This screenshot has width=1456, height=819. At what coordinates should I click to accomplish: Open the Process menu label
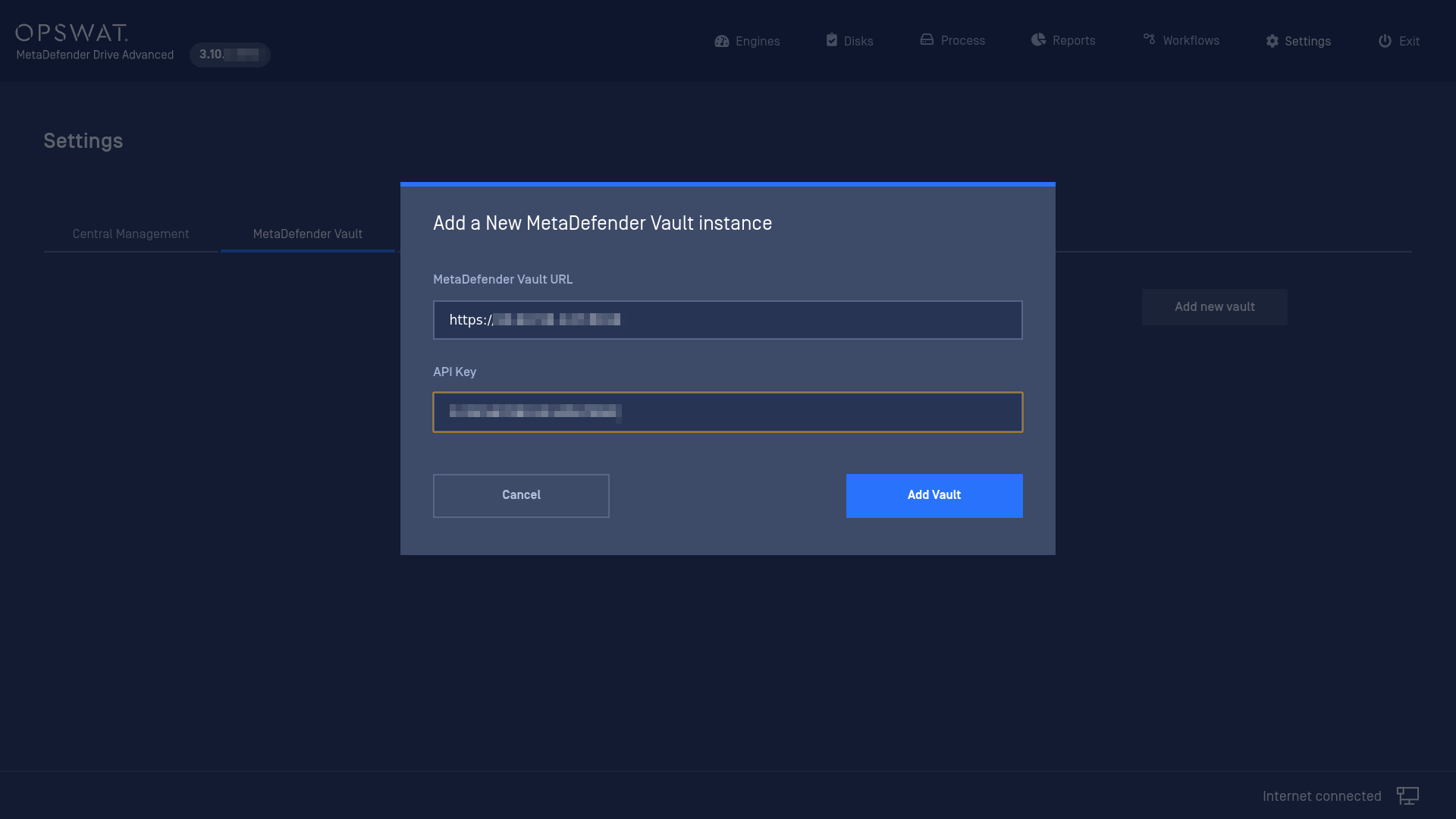pyautogui.click(x=963, y=40)
